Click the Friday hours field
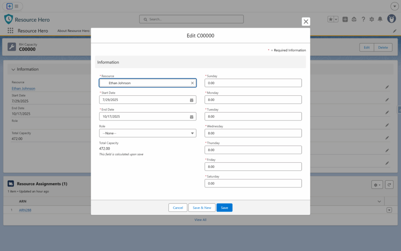The image size is (401, 251). (x=253, y=167)
